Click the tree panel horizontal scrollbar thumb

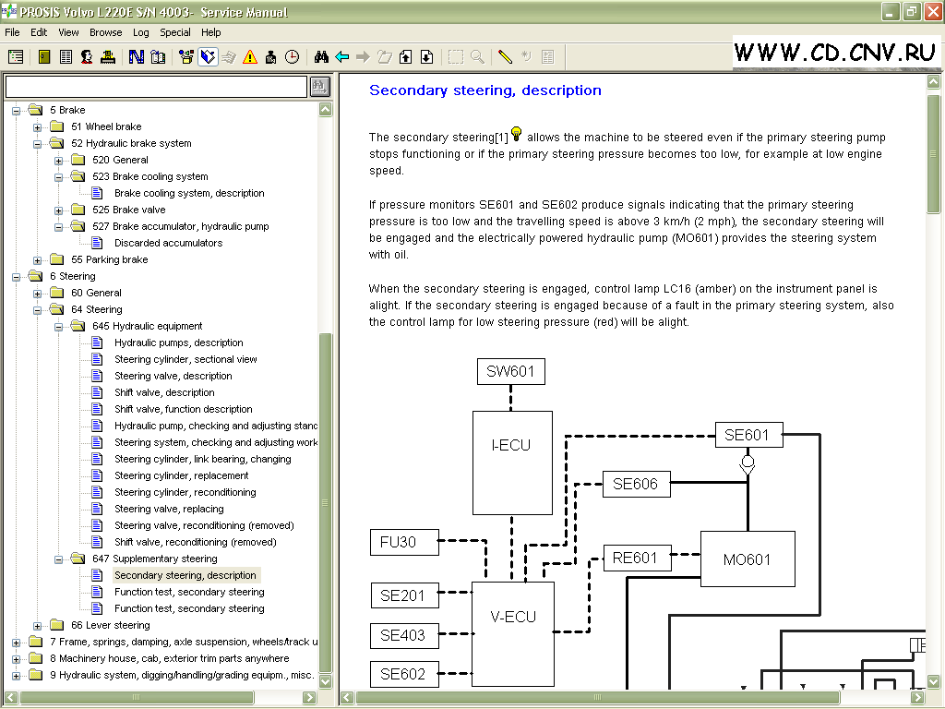pos(137,698)
